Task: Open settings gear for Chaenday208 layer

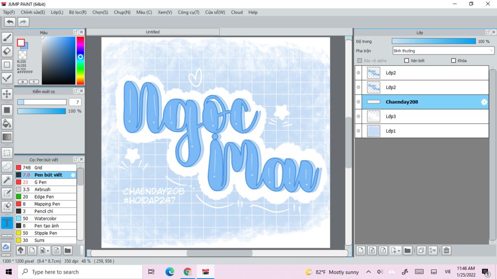Action: tap(484, 102)
